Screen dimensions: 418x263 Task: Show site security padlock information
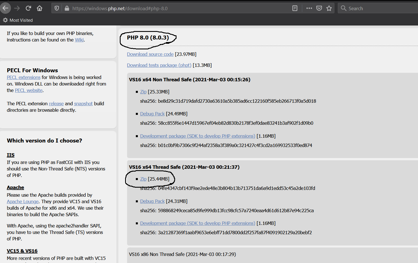(67, 8)
